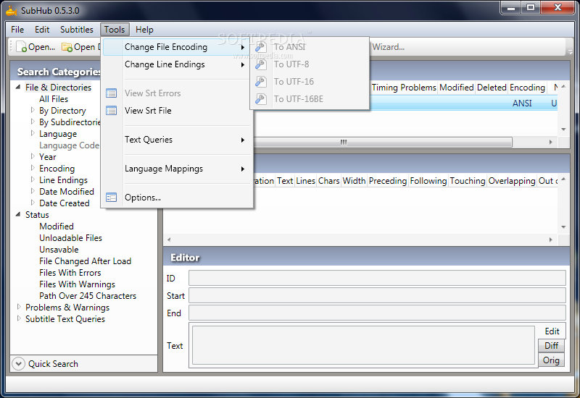580x398 pixels.
Task: Collapse the Status tree node
Action: pos(18,214)
